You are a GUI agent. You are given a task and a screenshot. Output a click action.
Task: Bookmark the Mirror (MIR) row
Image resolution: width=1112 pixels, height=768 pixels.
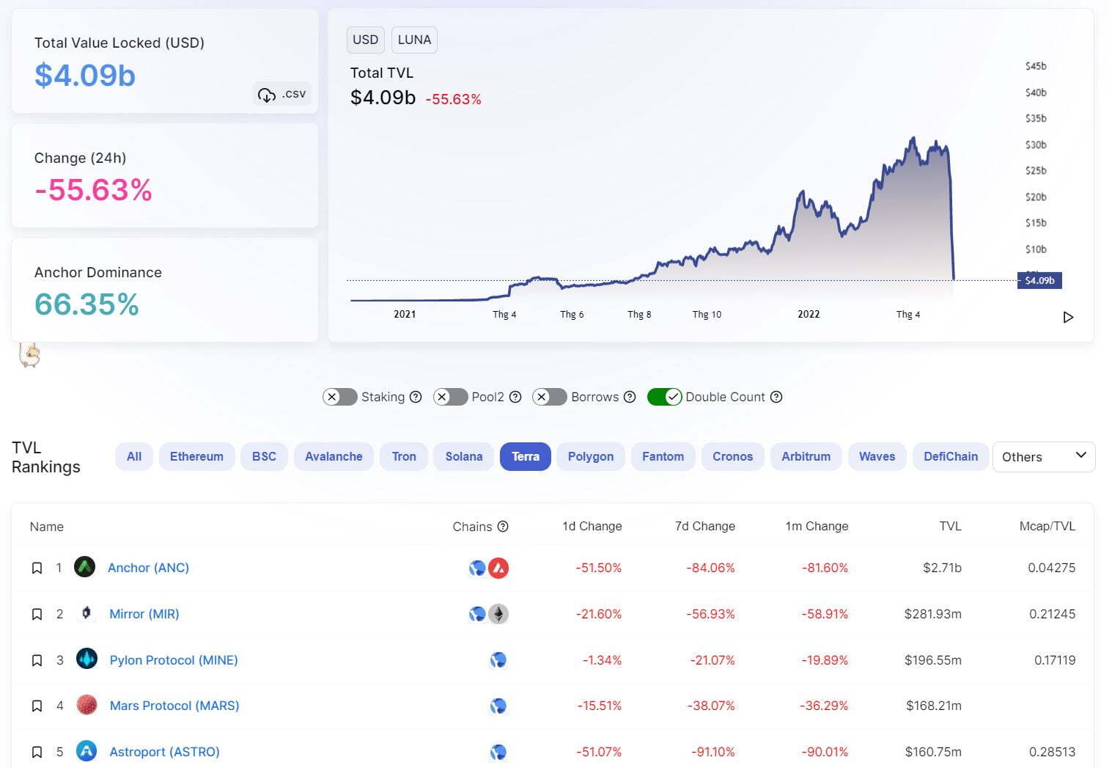point(37,615)
